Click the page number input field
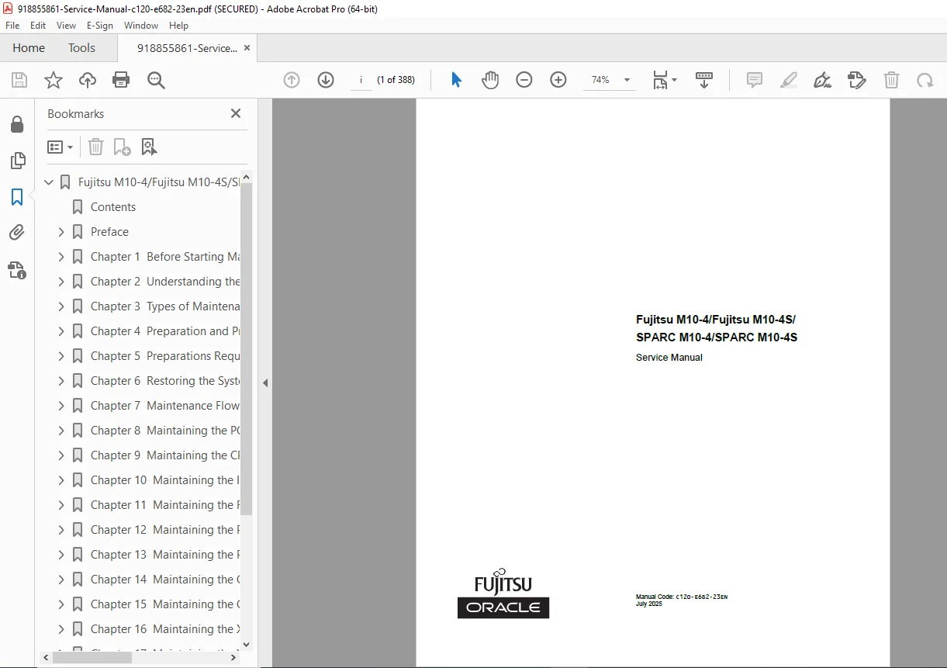 point(361,80)
